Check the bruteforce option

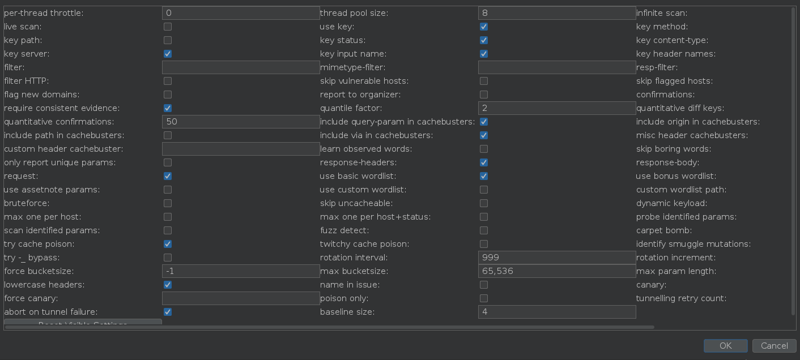point(168,203)
